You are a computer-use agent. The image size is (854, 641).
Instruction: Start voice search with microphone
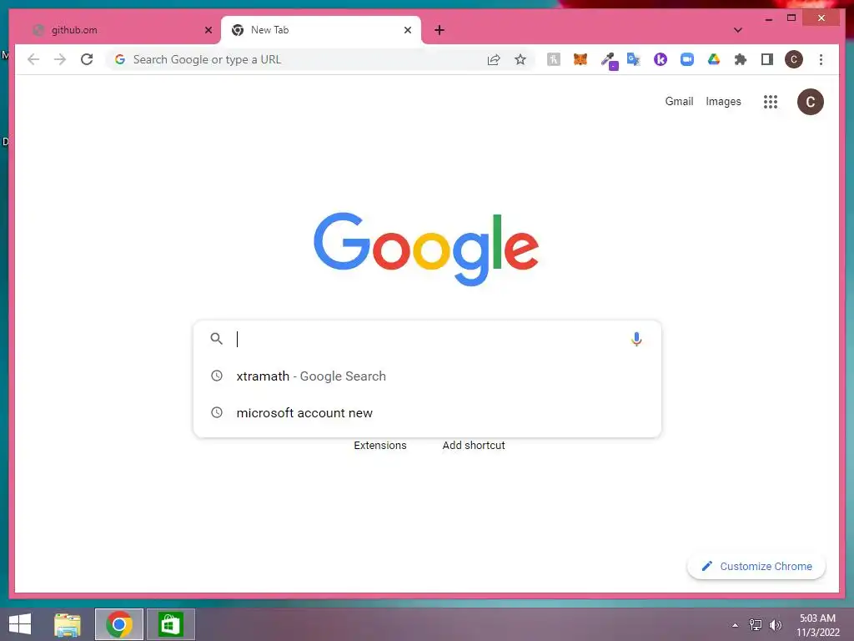point(636,339)
